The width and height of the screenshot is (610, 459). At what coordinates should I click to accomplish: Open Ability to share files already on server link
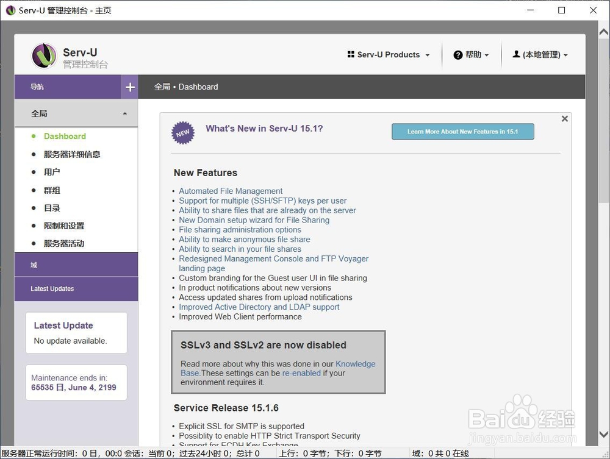coord(267,210)
